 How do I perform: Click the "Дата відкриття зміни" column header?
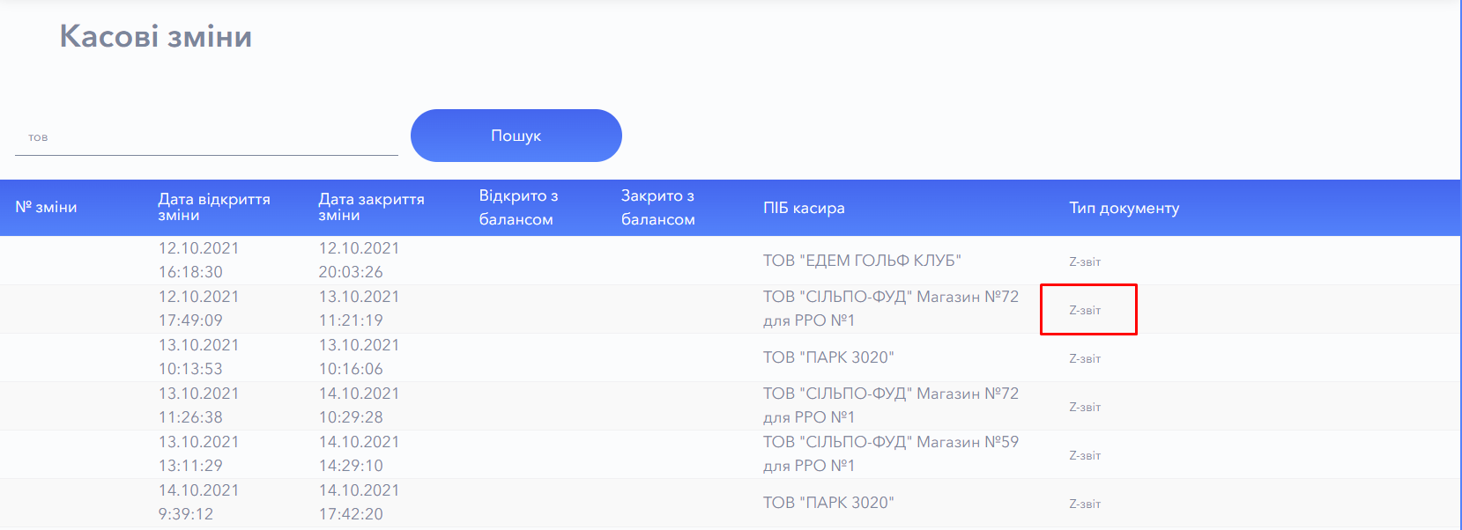coord(214,208)
